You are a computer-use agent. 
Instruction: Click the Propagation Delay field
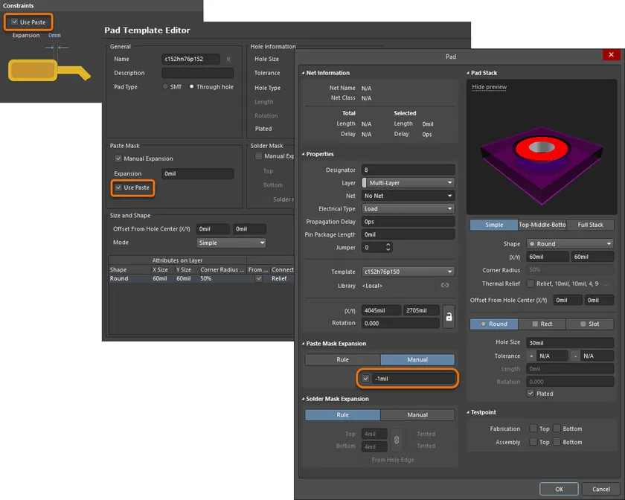click(408, 222)
